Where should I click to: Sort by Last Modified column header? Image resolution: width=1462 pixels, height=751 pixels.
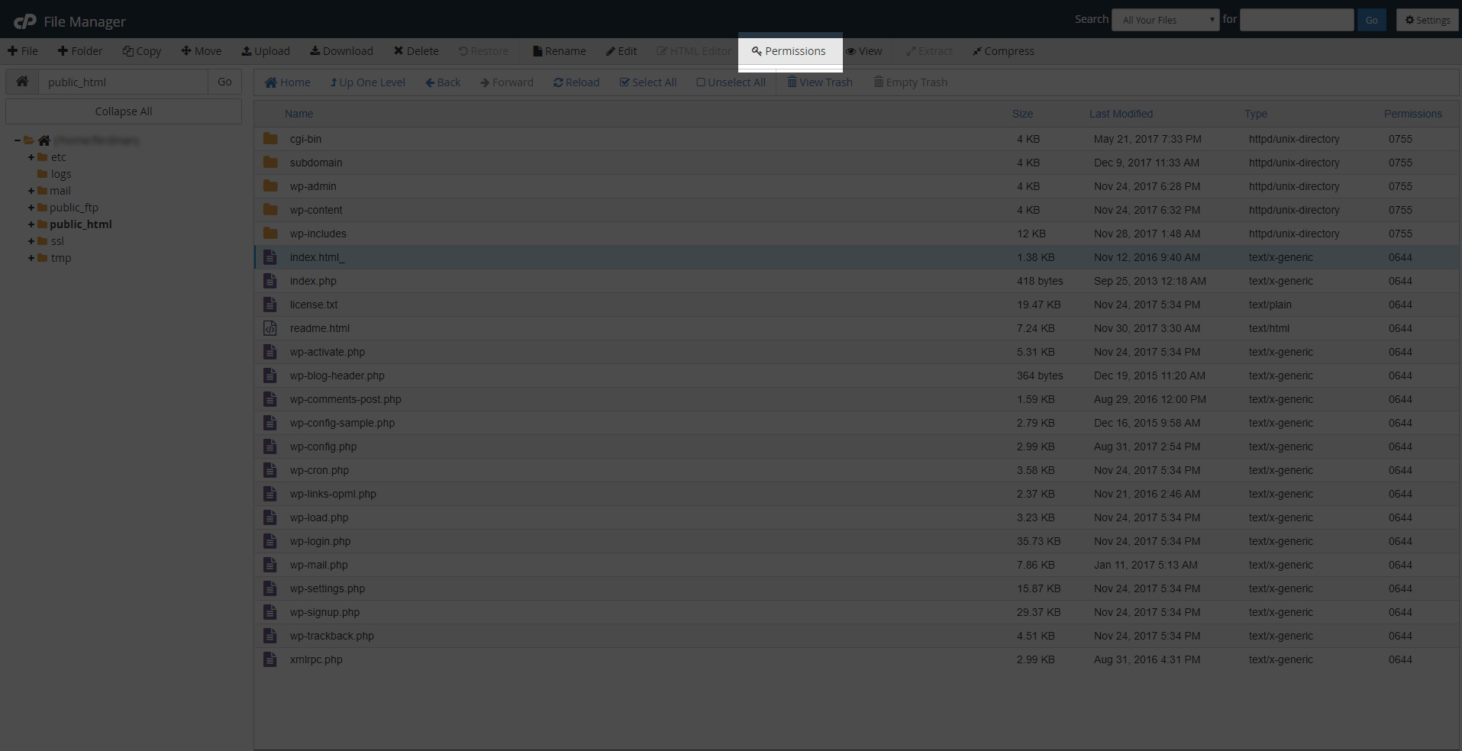(x=1121, y=114)
